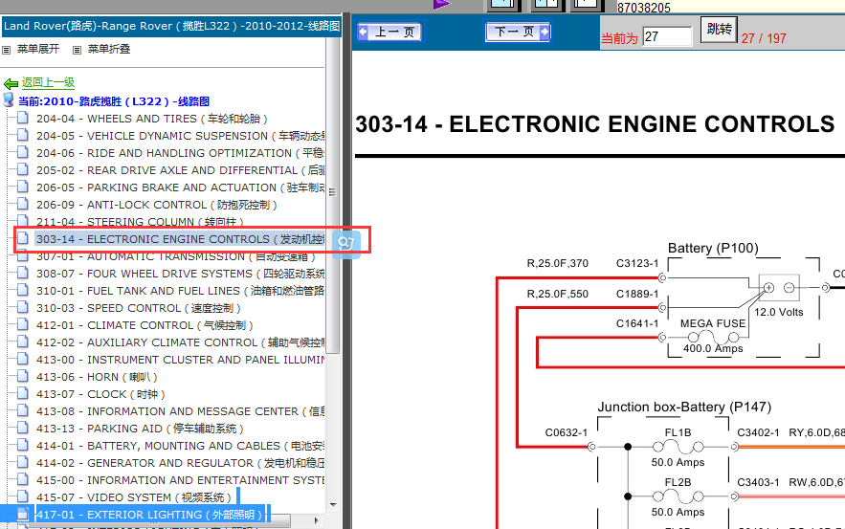
Task: Open 413-07 - CLOCK entry
Action: coord(100,394)
